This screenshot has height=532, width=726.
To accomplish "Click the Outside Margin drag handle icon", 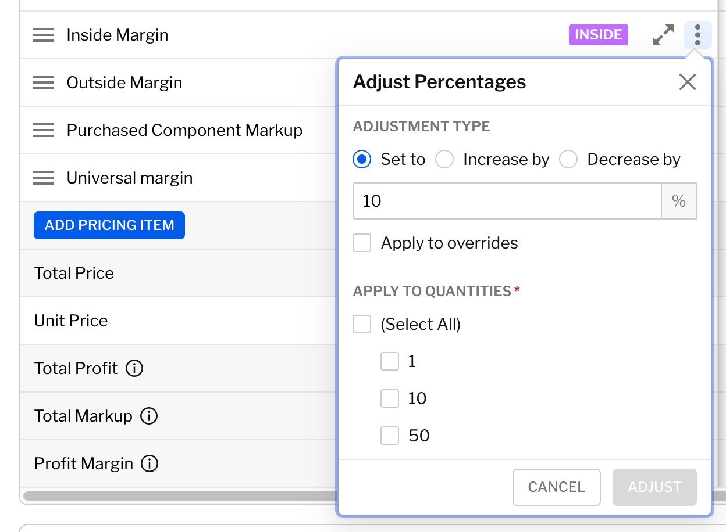I will tap(43, 82).
